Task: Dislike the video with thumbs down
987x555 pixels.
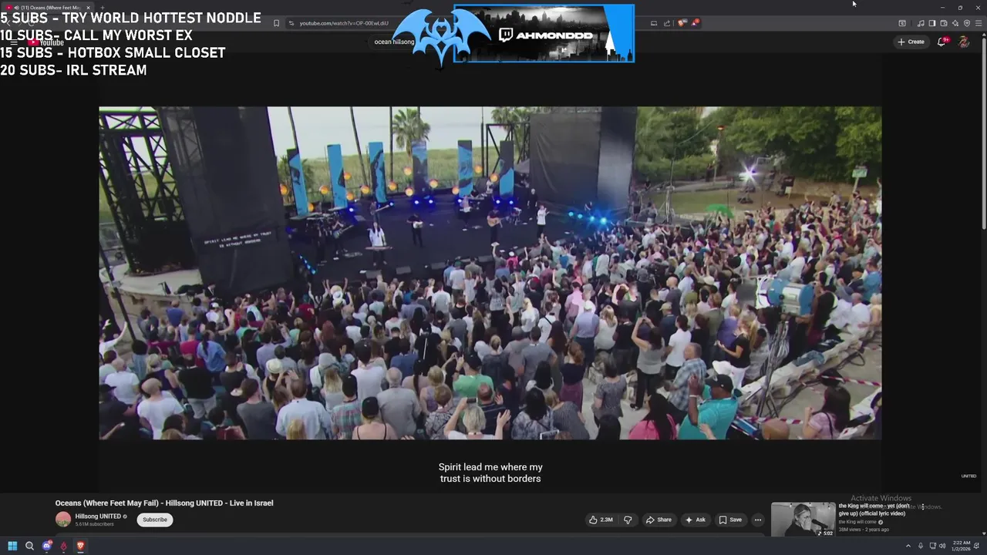Action: pyautogui.click(x=628, y=520)
